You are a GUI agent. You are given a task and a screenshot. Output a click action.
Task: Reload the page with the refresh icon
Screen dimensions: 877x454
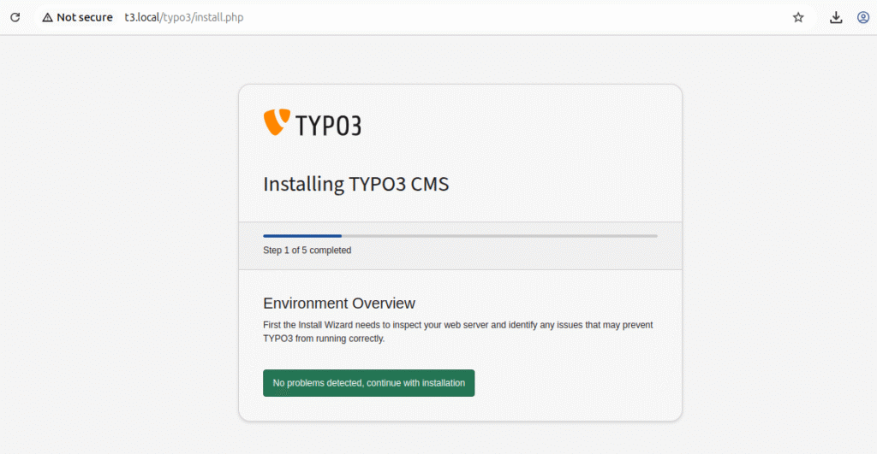[15, 17]
